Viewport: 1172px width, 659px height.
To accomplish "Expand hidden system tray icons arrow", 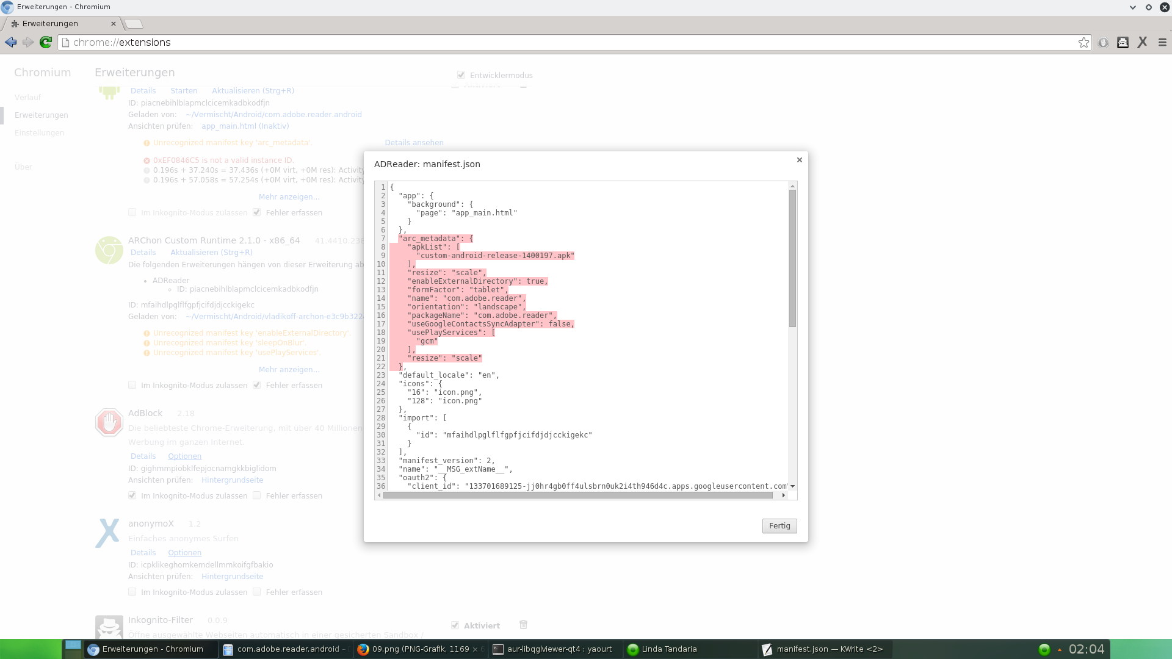I will click(1060, 650).
